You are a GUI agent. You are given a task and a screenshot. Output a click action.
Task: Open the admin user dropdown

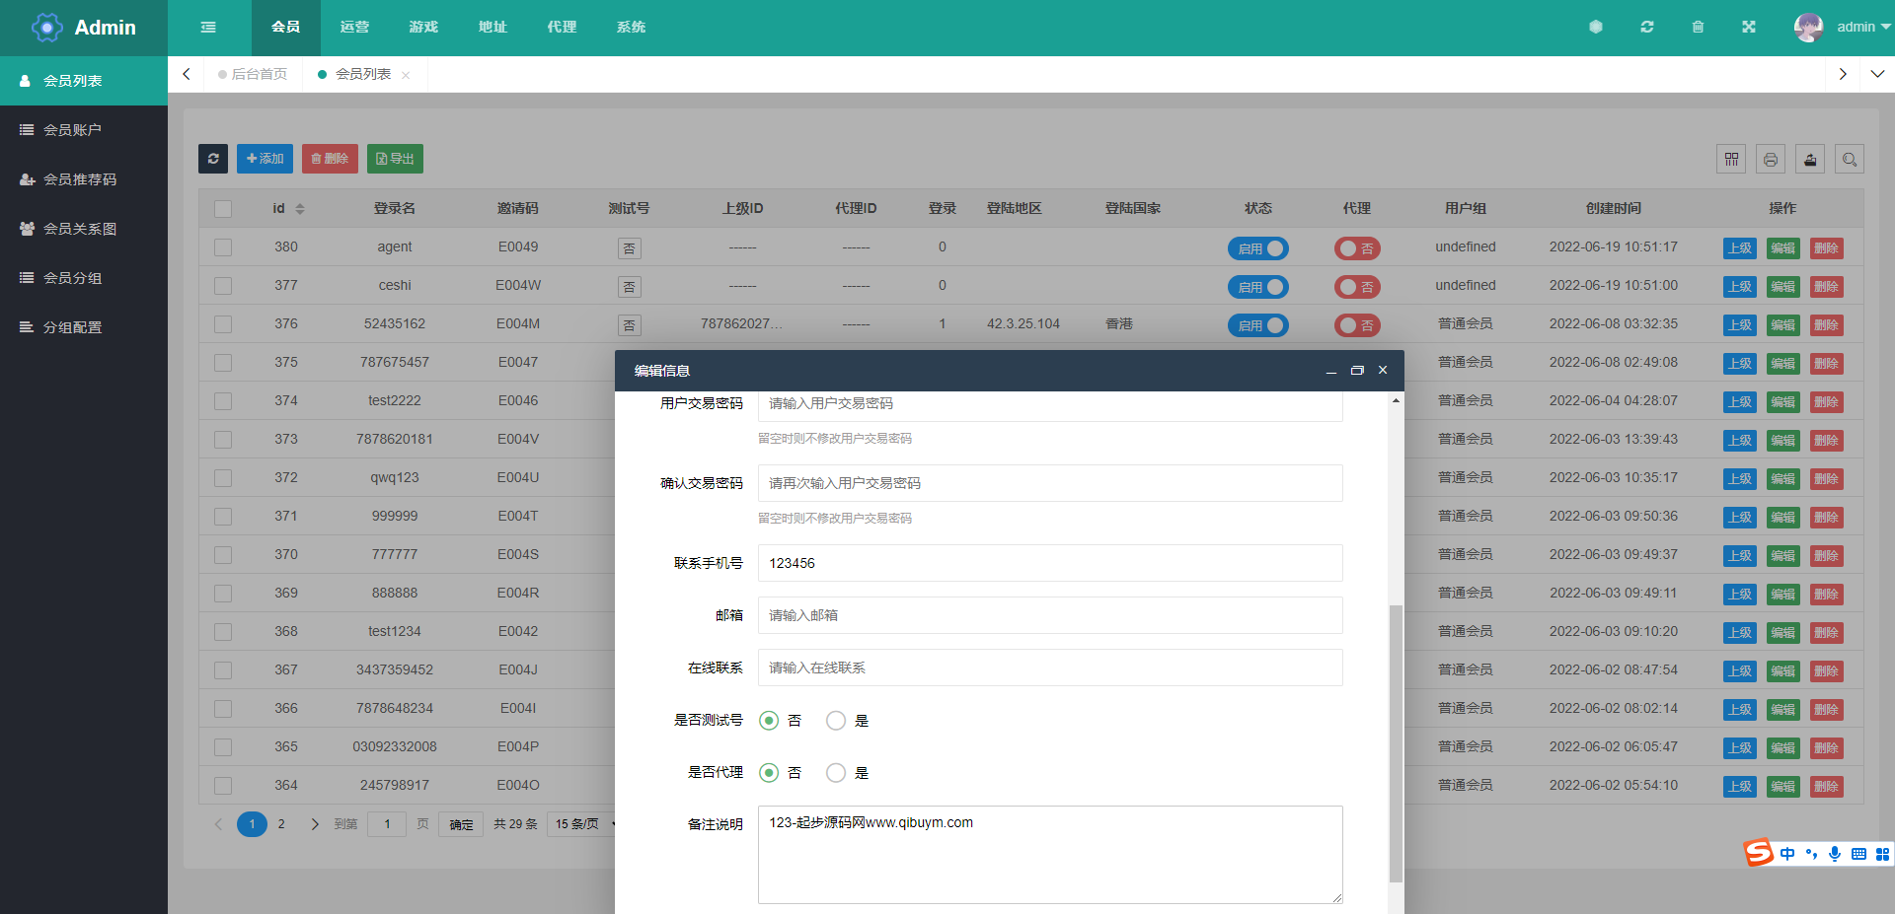pyautogui.click(x=1842, y=28)
